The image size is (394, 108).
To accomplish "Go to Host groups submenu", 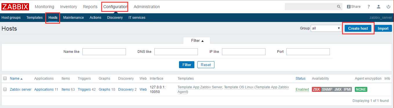I will point(11,18).
